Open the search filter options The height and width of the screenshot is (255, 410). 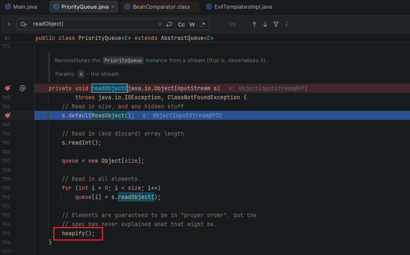tap(276, 24)
